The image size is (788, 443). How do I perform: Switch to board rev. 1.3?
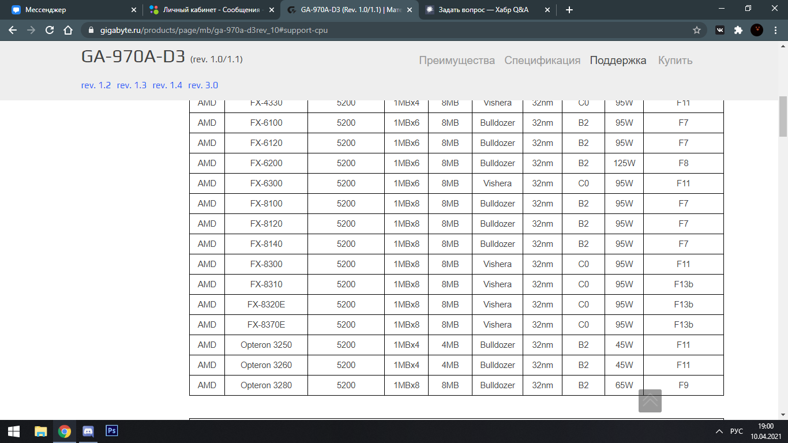[x=132, y=85]
